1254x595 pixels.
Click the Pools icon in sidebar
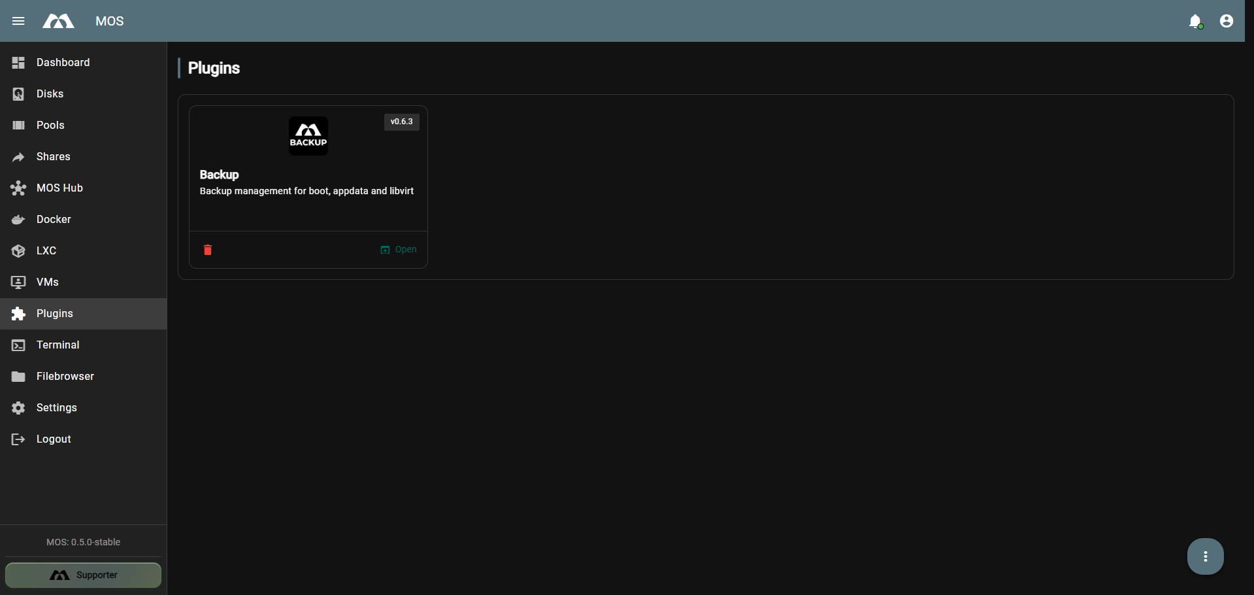tap(18, 126)
